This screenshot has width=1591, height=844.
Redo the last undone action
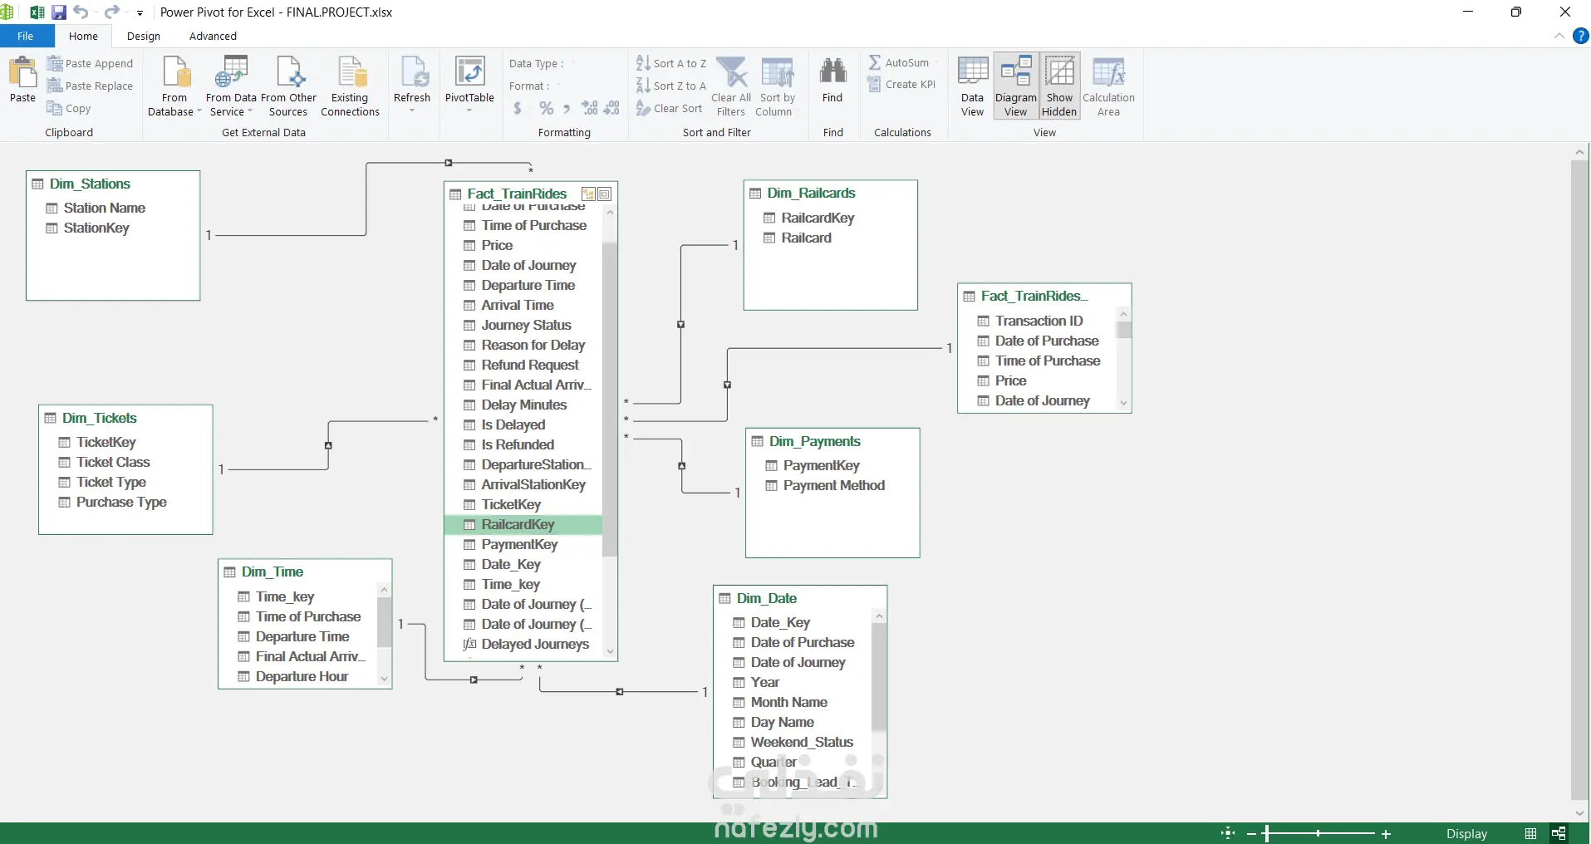111,12
